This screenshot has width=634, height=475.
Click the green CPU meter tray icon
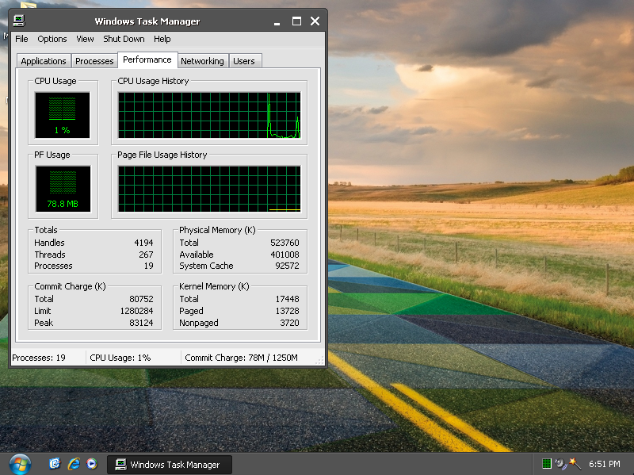pos(547,464)
